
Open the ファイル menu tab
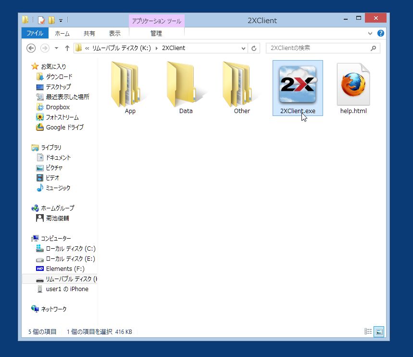coord(35,33)
